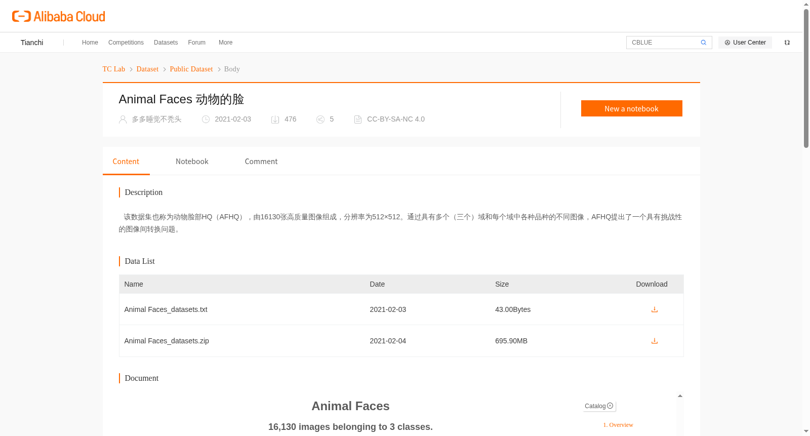Click the clock date icon

pyautogui.click(x=206, y=120)
